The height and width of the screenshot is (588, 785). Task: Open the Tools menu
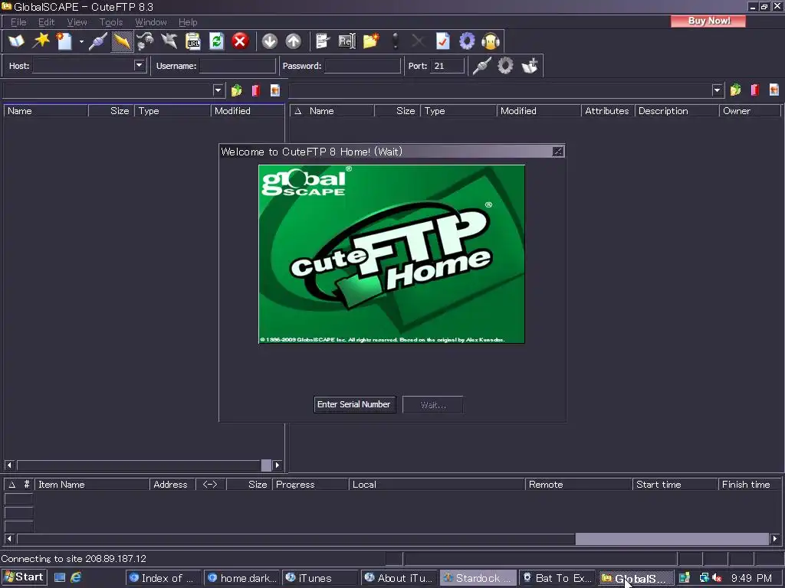pos(110,22)
